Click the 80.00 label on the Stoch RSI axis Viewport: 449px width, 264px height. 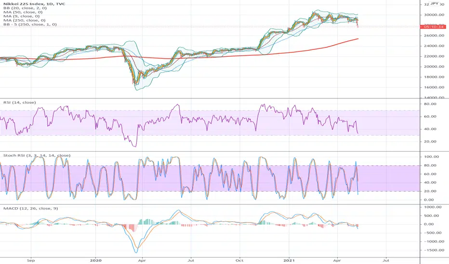tap(430, 165)
